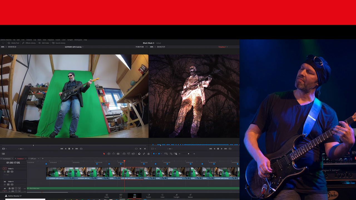Image resolution: width=356 pixels, height=200 pixels.
Task: Adjust the timeline zoom slider
Action: tap(189, 154)
